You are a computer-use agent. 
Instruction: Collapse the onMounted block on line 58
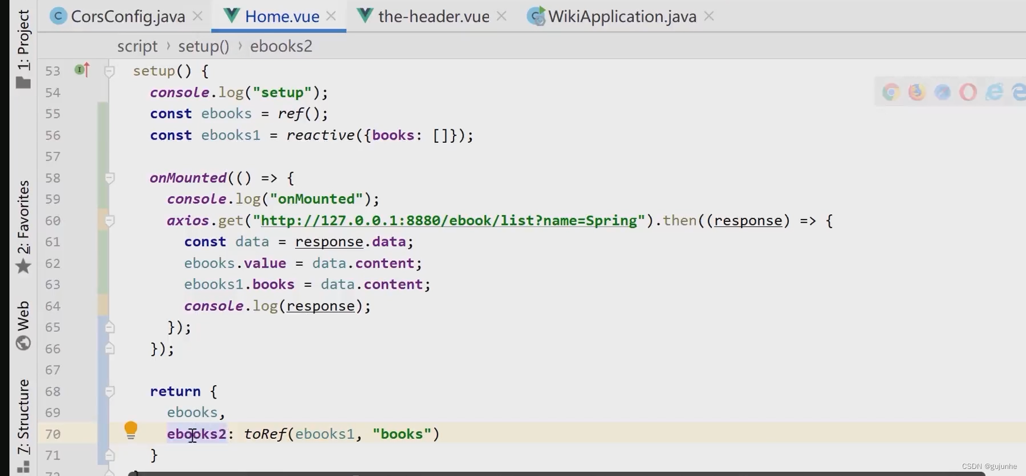109,178
